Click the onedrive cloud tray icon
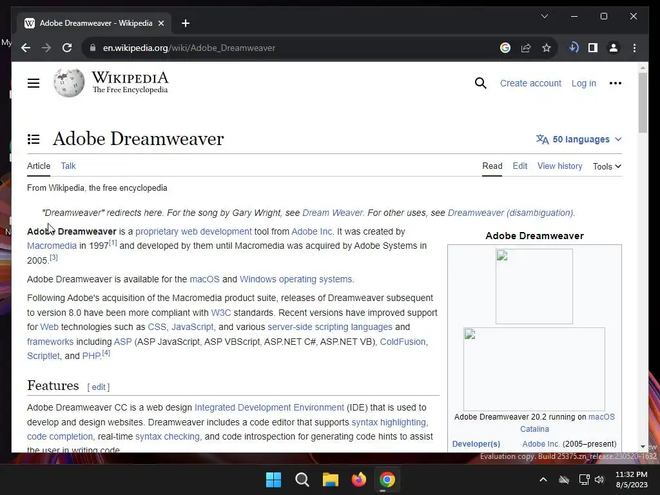This screenshot has height=495, width=660. (564, 480)
